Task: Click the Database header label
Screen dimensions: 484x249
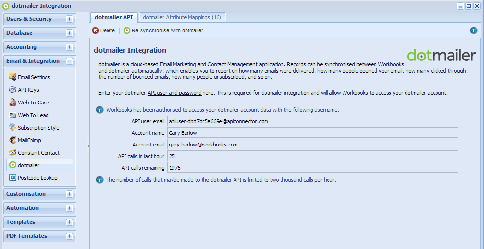Action: pos(19,33)
